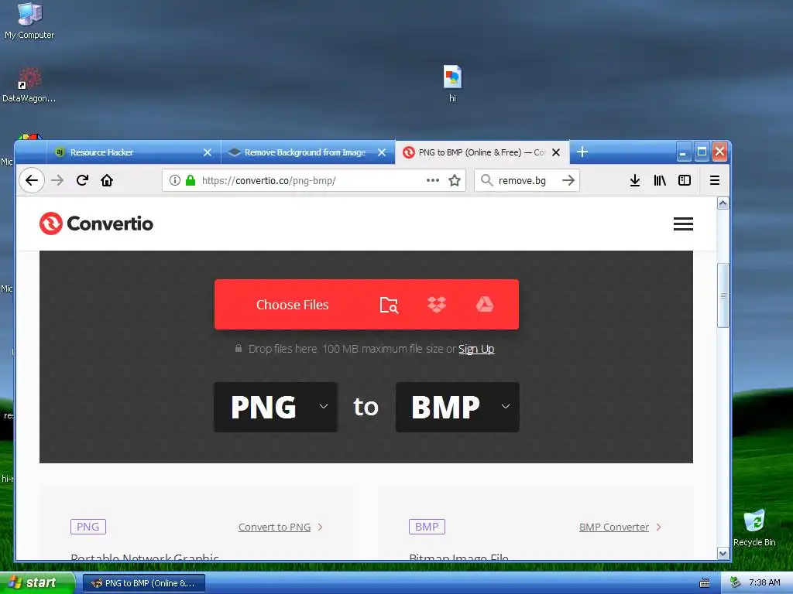Open the Windows start menu
This screenshot has height=594, width=793.
(x=36, y=582)
